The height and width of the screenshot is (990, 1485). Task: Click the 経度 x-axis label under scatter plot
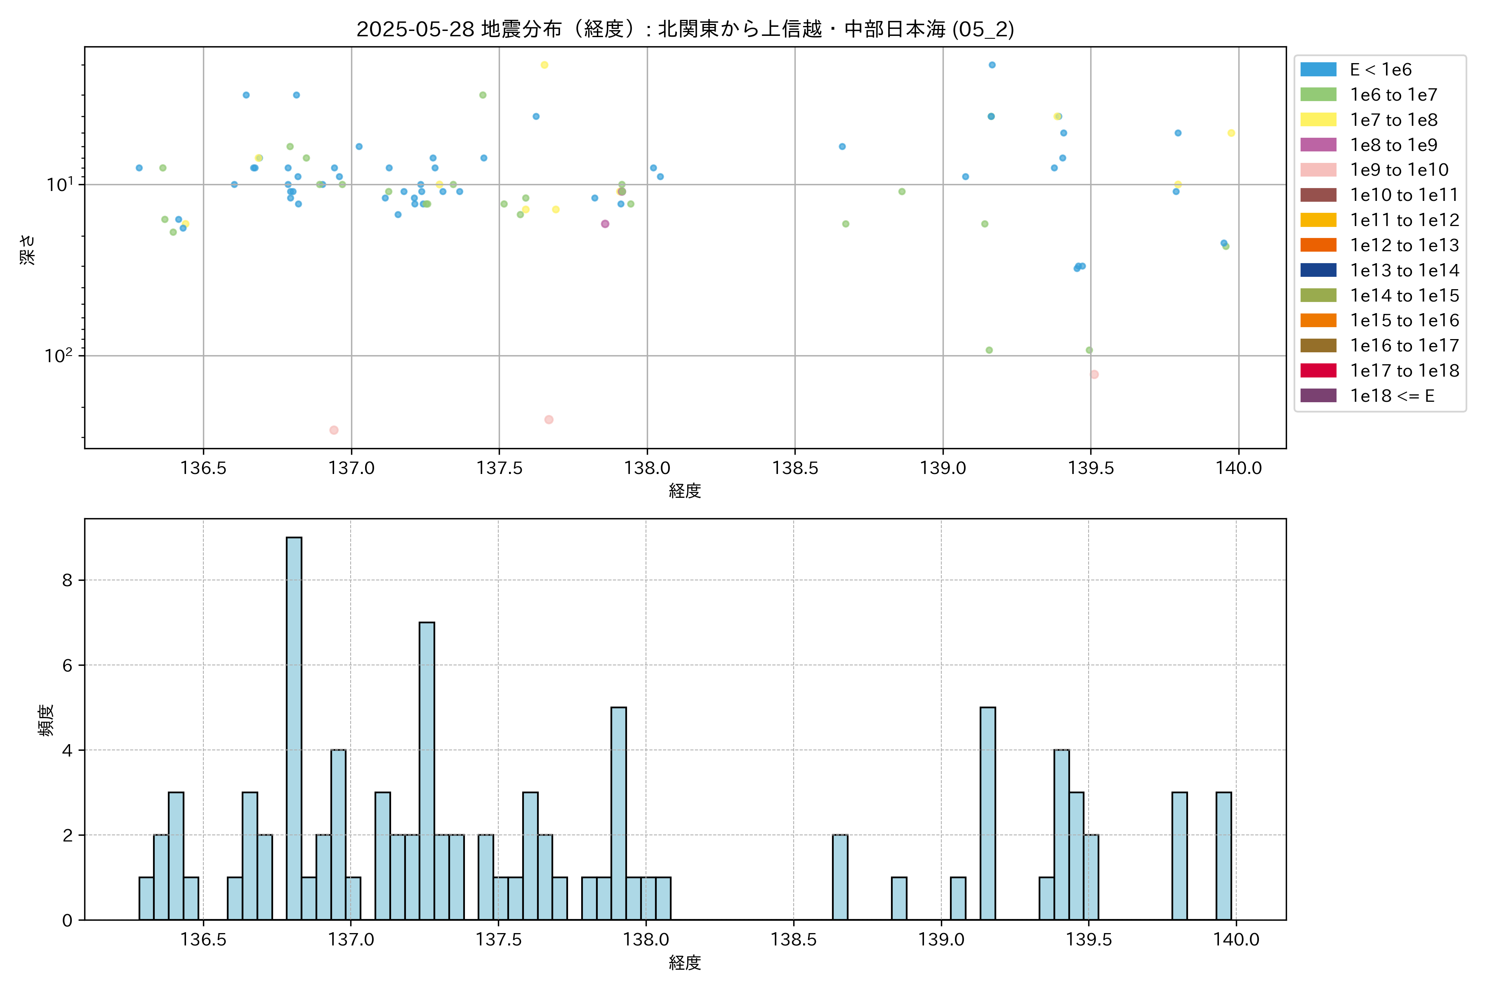685,490
